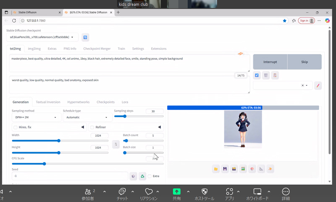Screen dimensions: 336x202
Task: Switch to the Extras tab
Action: [52, 49]
